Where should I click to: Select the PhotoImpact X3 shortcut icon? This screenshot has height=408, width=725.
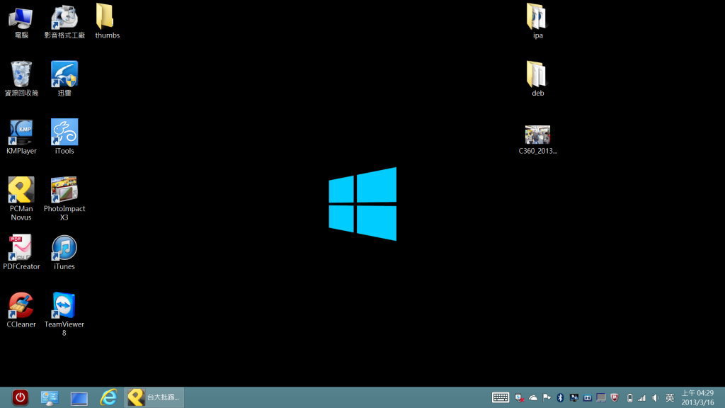(x=64, y=199)
